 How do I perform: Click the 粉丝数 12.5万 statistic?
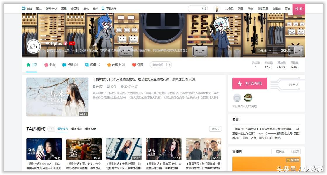tap(269, 65)
